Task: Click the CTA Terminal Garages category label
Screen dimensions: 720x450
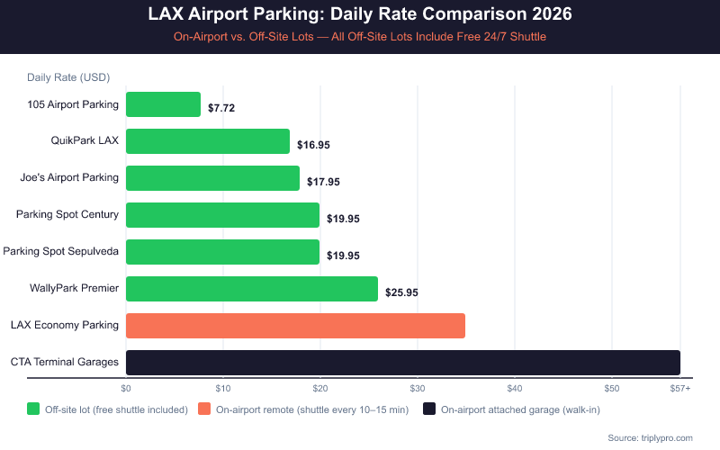Action: (x=65, y=362)
